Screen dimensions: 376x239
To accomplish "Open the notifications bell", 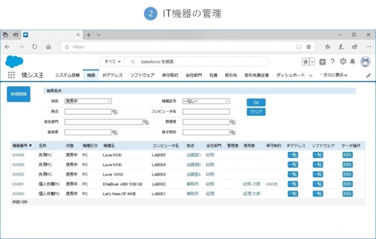I will pyautogui.click(x=352, y=61).
